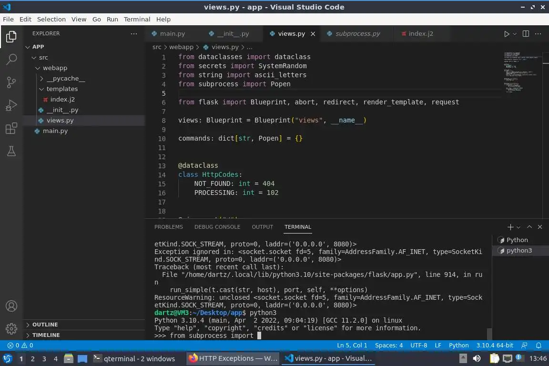Switch to the index.j2 editor tab
The height and width of the screenshot is (366, 549).
click(x=421, y=34)
